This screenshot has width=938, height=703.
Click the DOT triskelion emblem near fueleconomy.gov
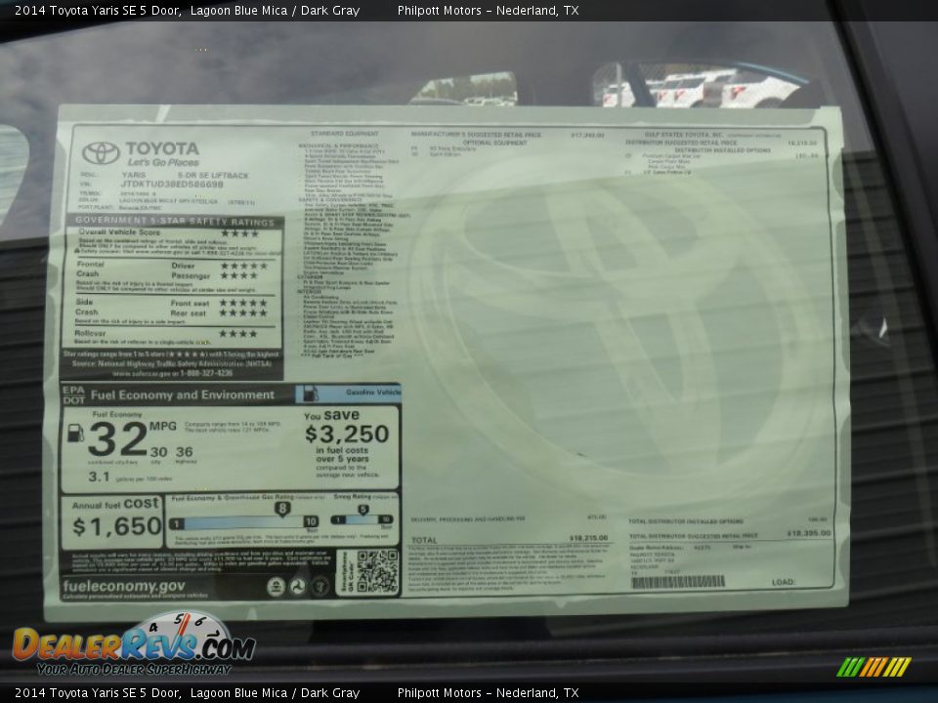point(298,587)
